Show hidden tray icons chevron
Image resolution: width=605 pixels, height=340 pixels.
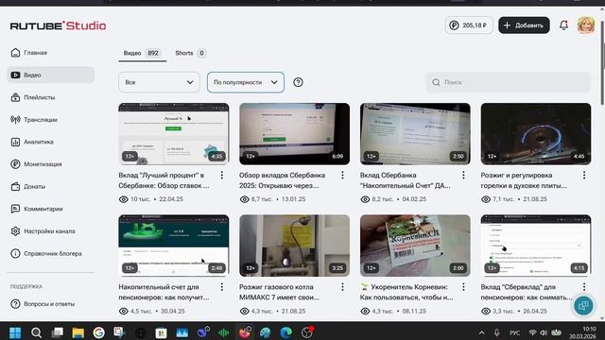tap(481, 332)
